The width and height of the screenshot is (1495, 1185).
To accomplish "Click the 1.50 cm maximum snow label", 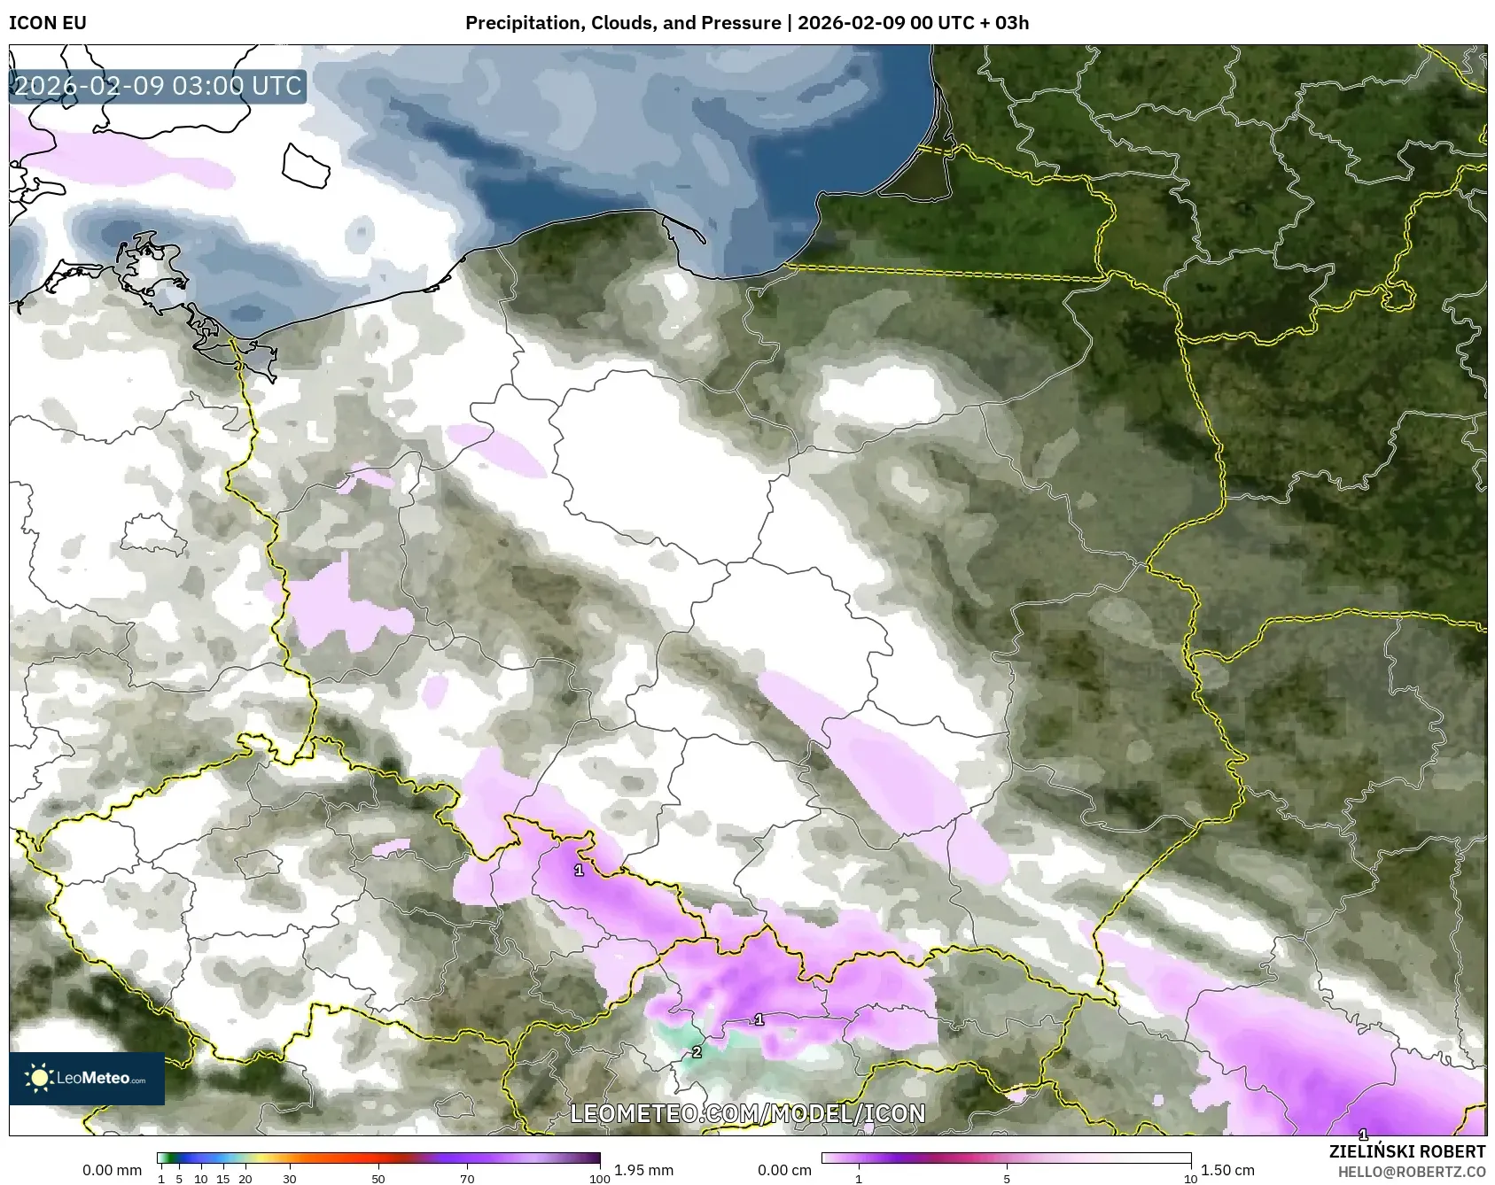I will pos(1227,1170).
